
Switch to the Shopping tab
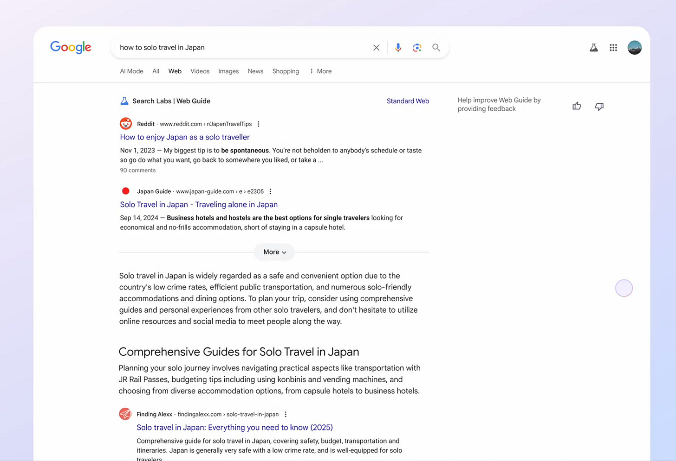286,71
